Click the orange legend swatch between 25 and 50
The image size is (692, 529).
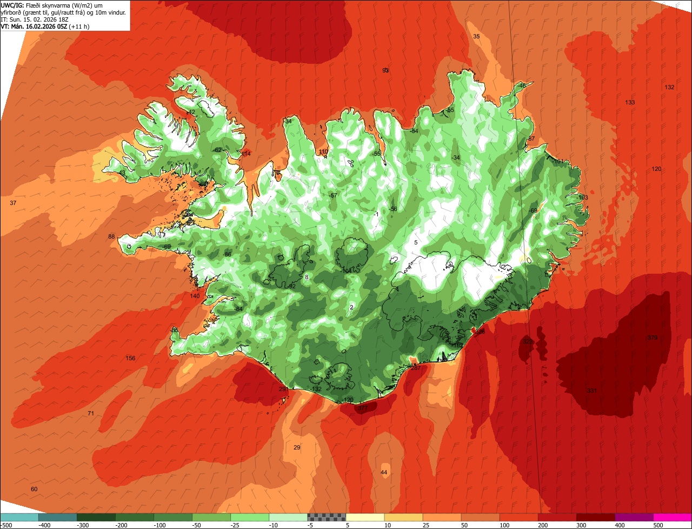442,517
